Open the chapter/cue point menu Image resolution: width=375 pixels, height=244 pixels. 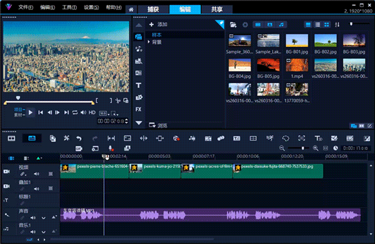(39, 158)
